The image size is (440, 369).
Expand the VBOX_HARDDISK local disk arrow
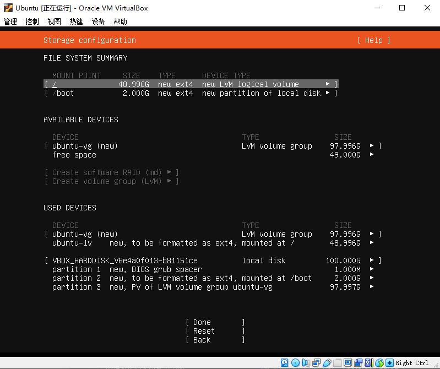tap(372, 261)
